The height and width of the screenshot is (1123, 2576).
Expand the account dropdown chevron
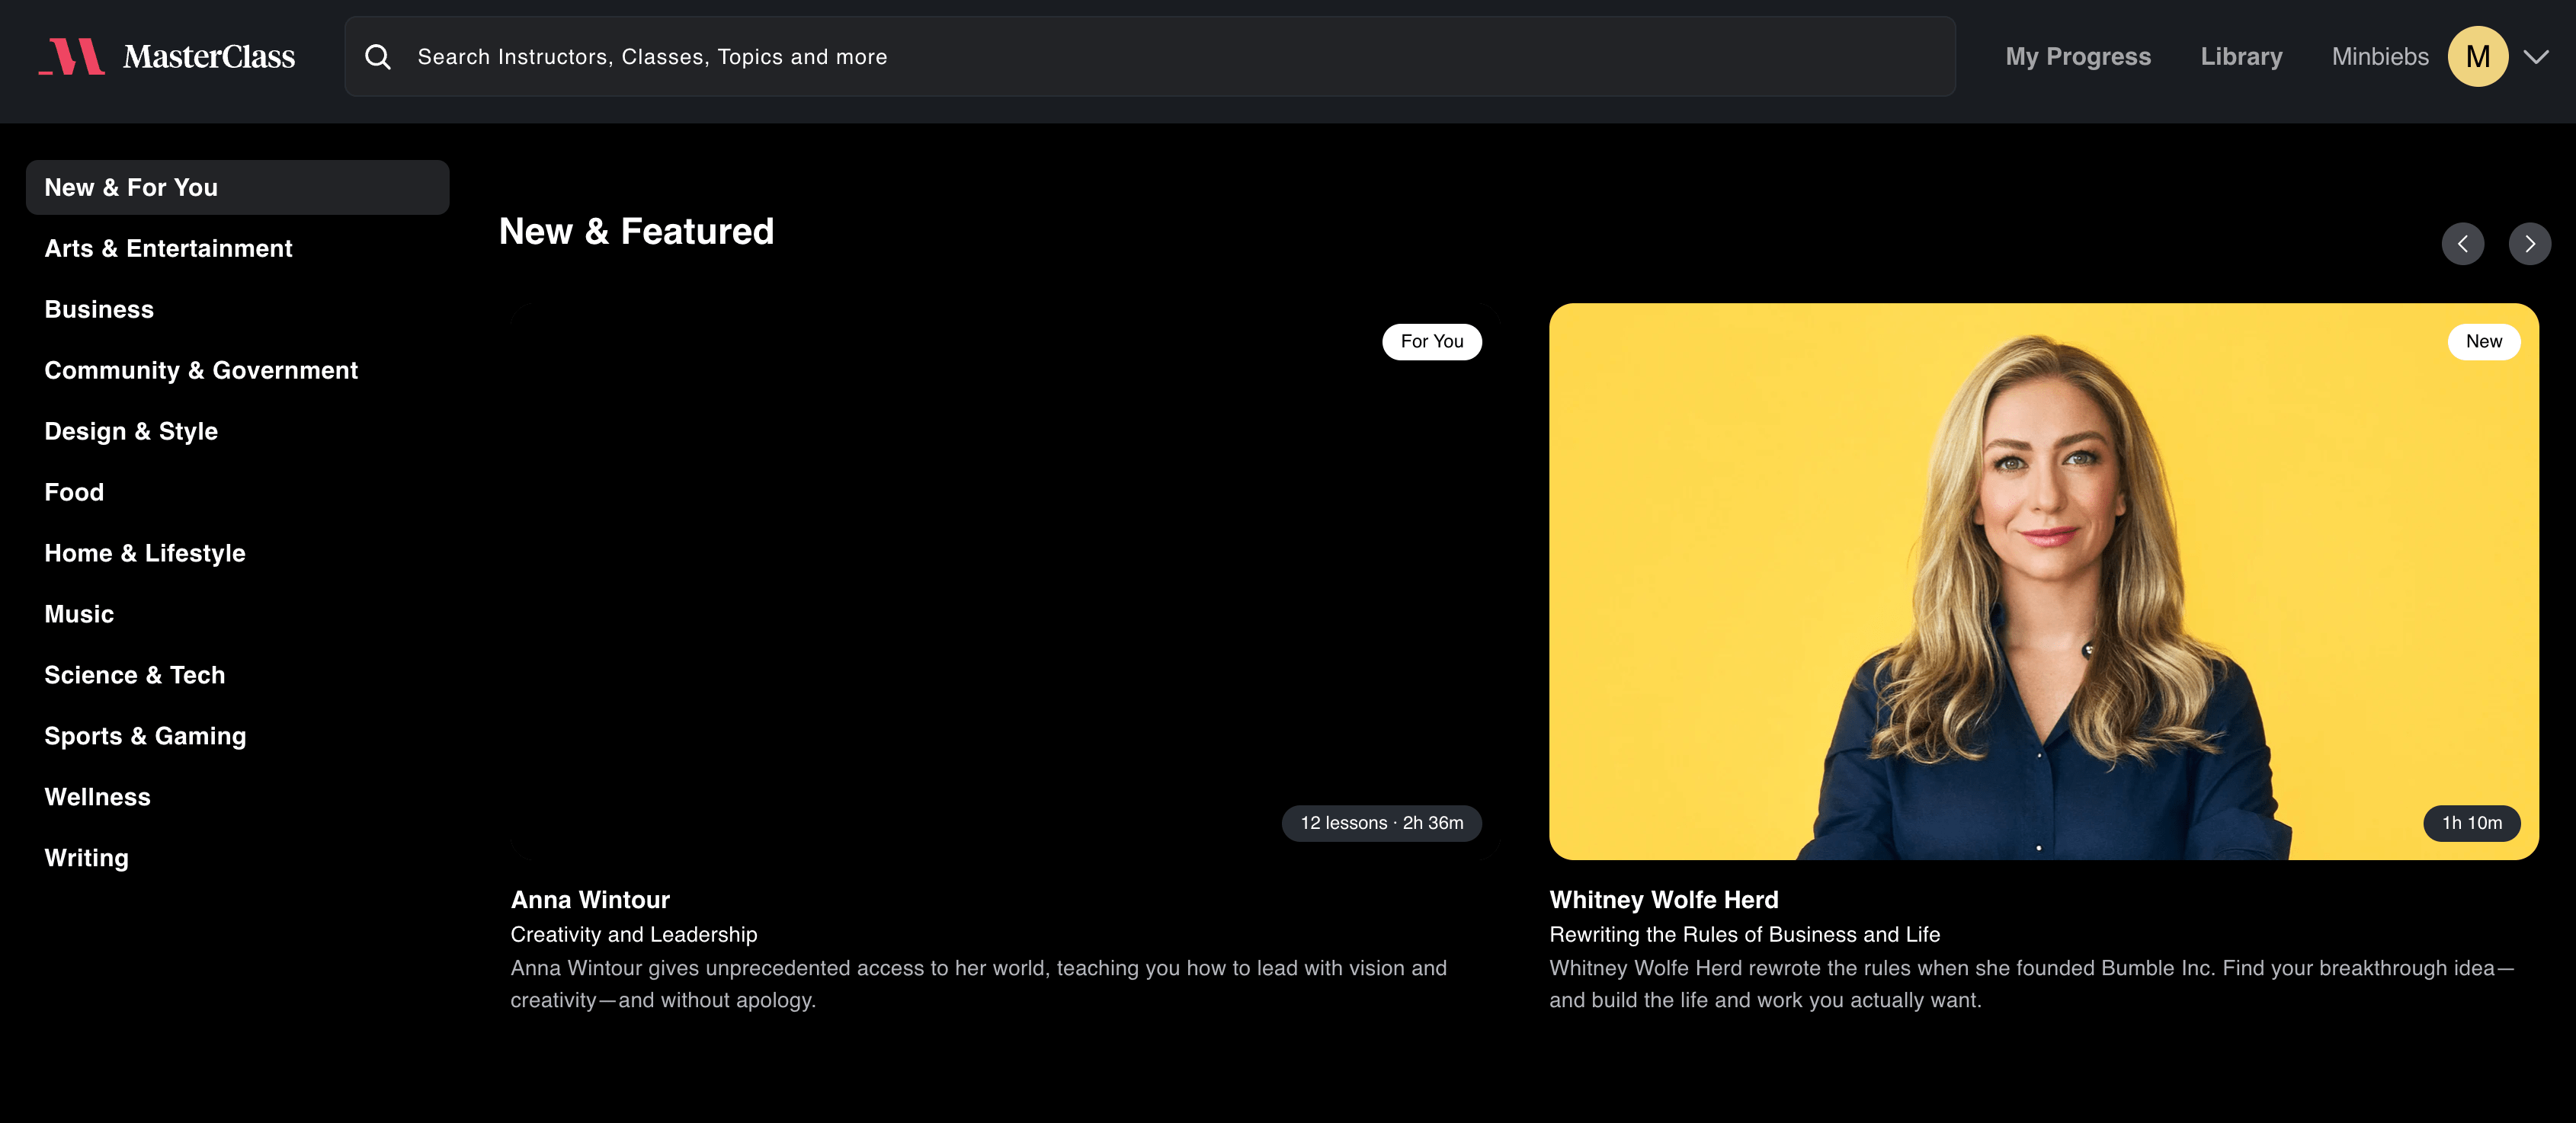tap(2535, 57)
